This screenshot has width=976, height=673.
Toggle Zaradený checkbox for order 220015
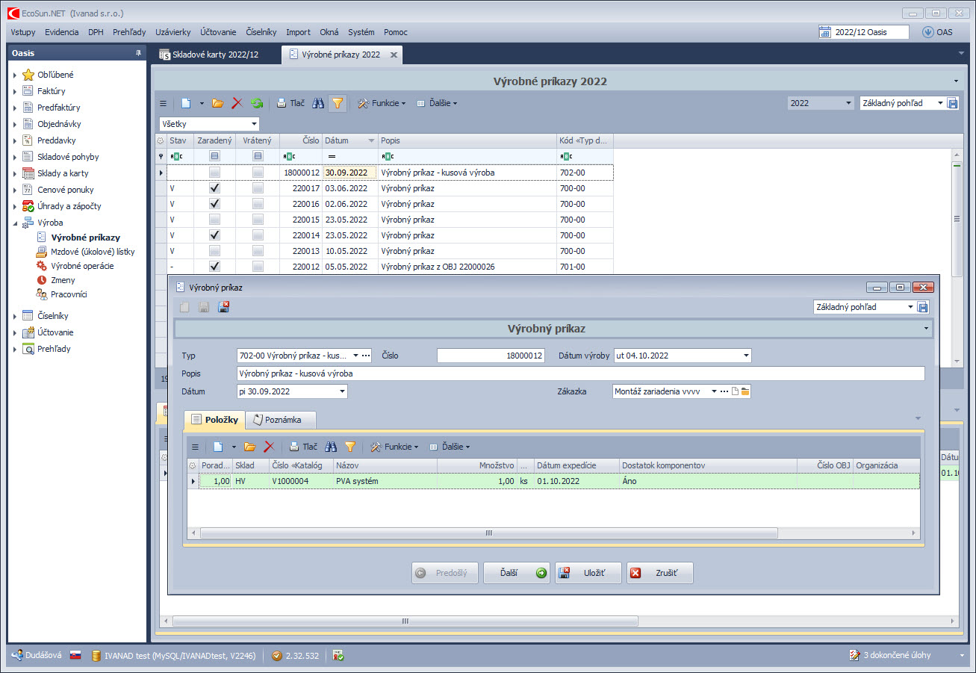[215, 220]
